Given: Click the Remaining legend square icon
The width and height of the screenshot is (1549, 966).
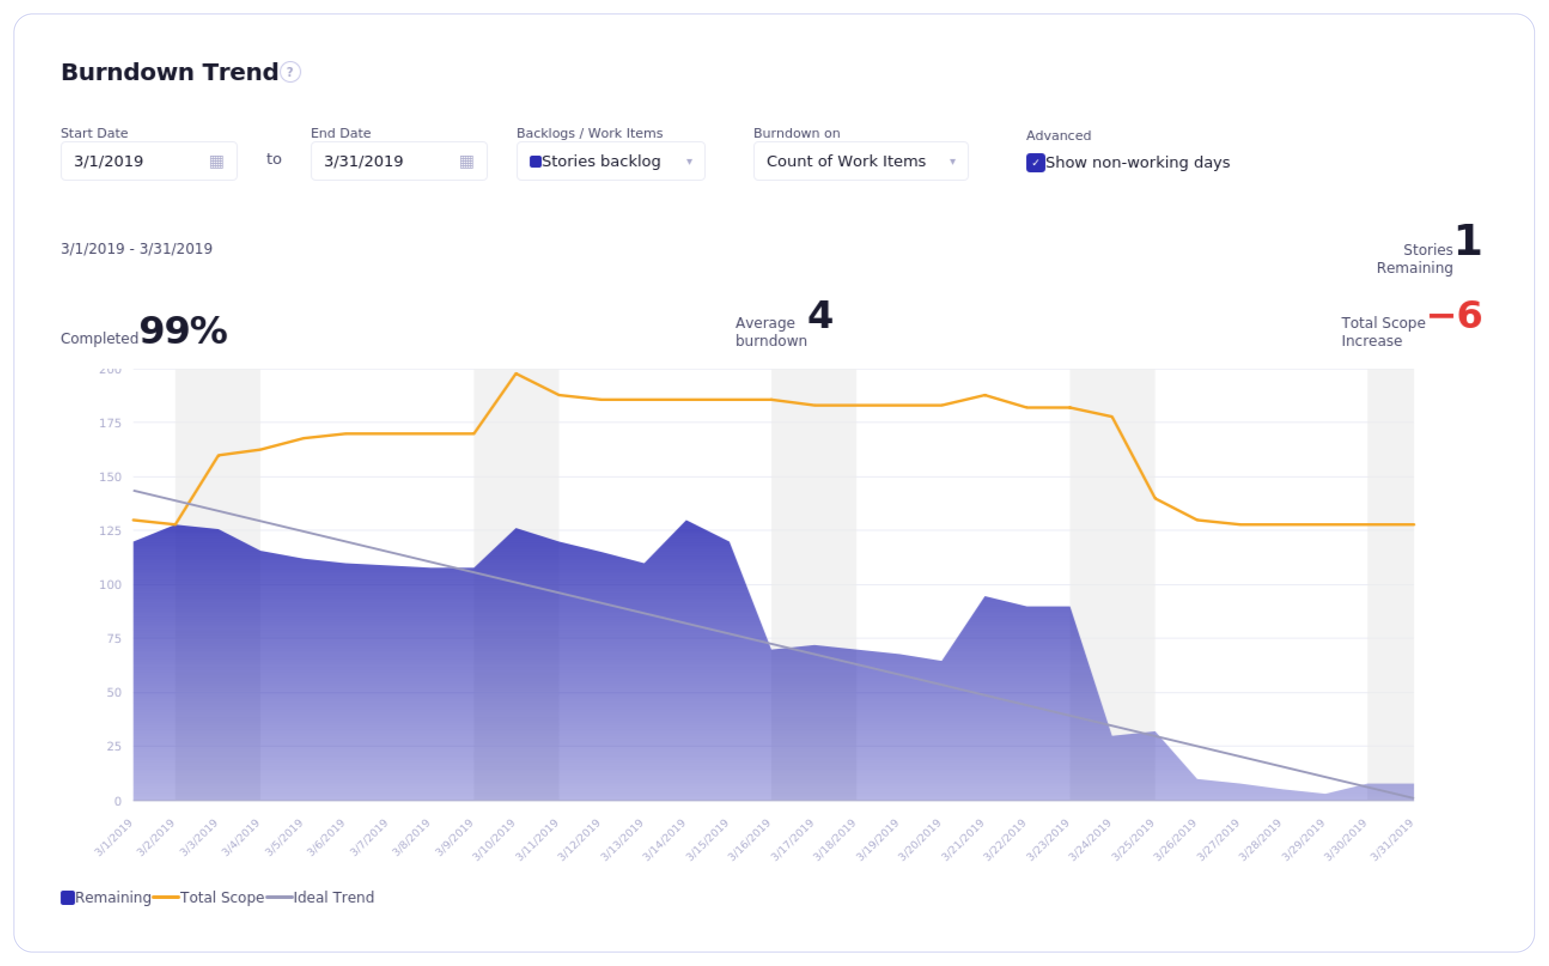Looking at the screenshot, I should click(x=68, y=898).
